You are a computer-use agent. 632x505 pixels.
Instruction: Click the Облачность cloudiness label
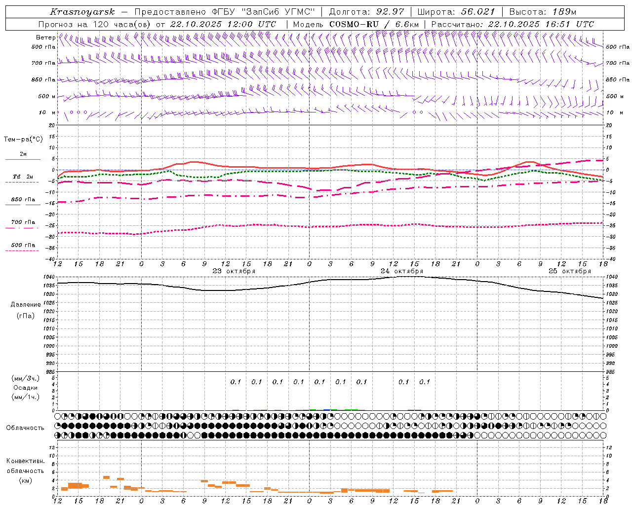pyautogui.click(x=25, y=428)
